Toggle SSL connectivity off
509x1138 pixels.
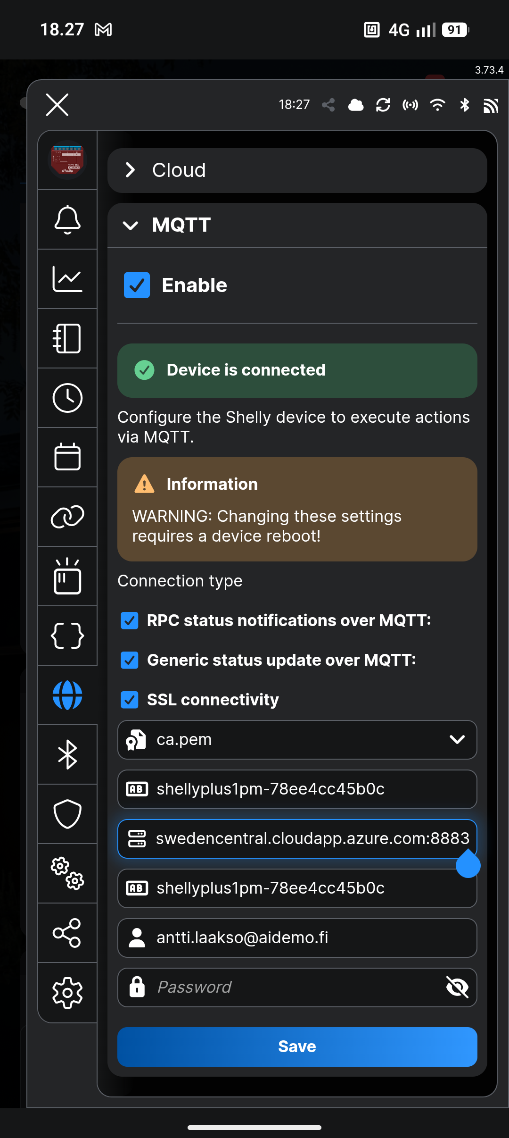click(131, 700)
